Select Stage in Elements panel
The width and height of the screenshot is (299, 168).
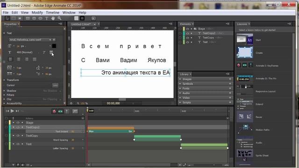pyautogui.click(x=201, y=29)
